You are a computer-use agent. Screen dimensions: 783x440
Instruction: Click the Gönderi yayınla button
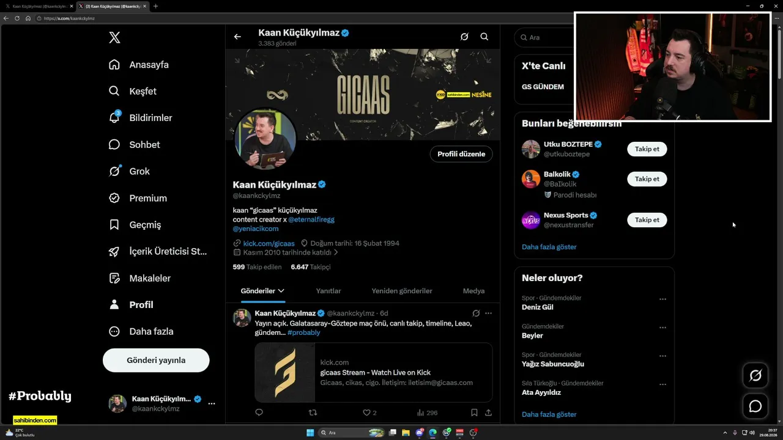point(156,360)
